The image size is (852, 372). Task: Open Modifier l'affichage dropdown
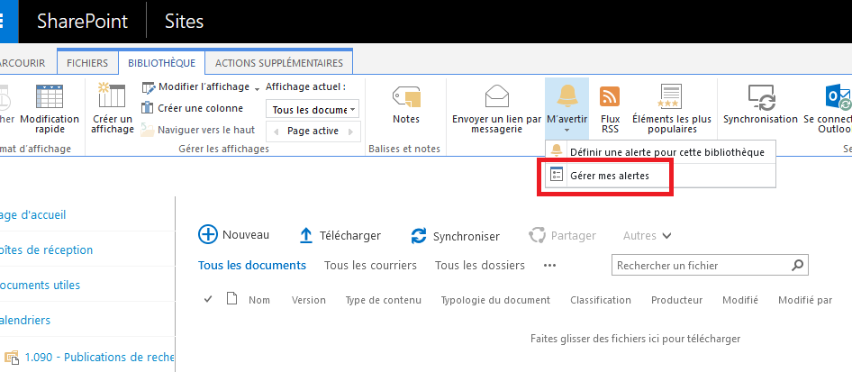[x=202, y=86]
